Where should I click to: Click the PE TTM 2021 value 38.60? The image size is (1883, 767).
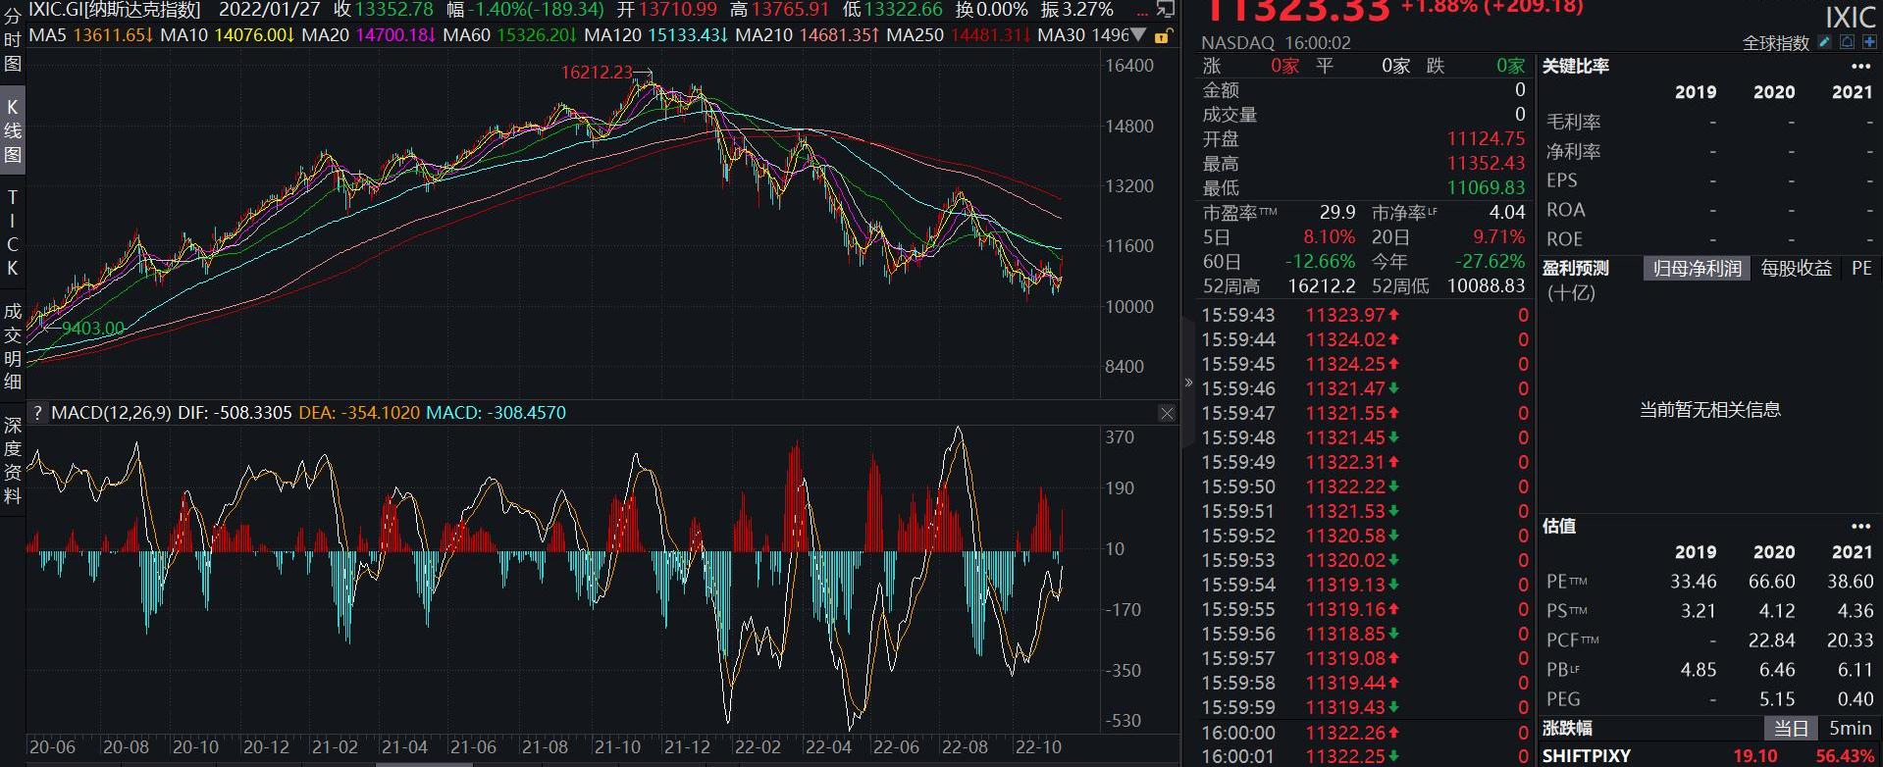[x=1850, y=582]
